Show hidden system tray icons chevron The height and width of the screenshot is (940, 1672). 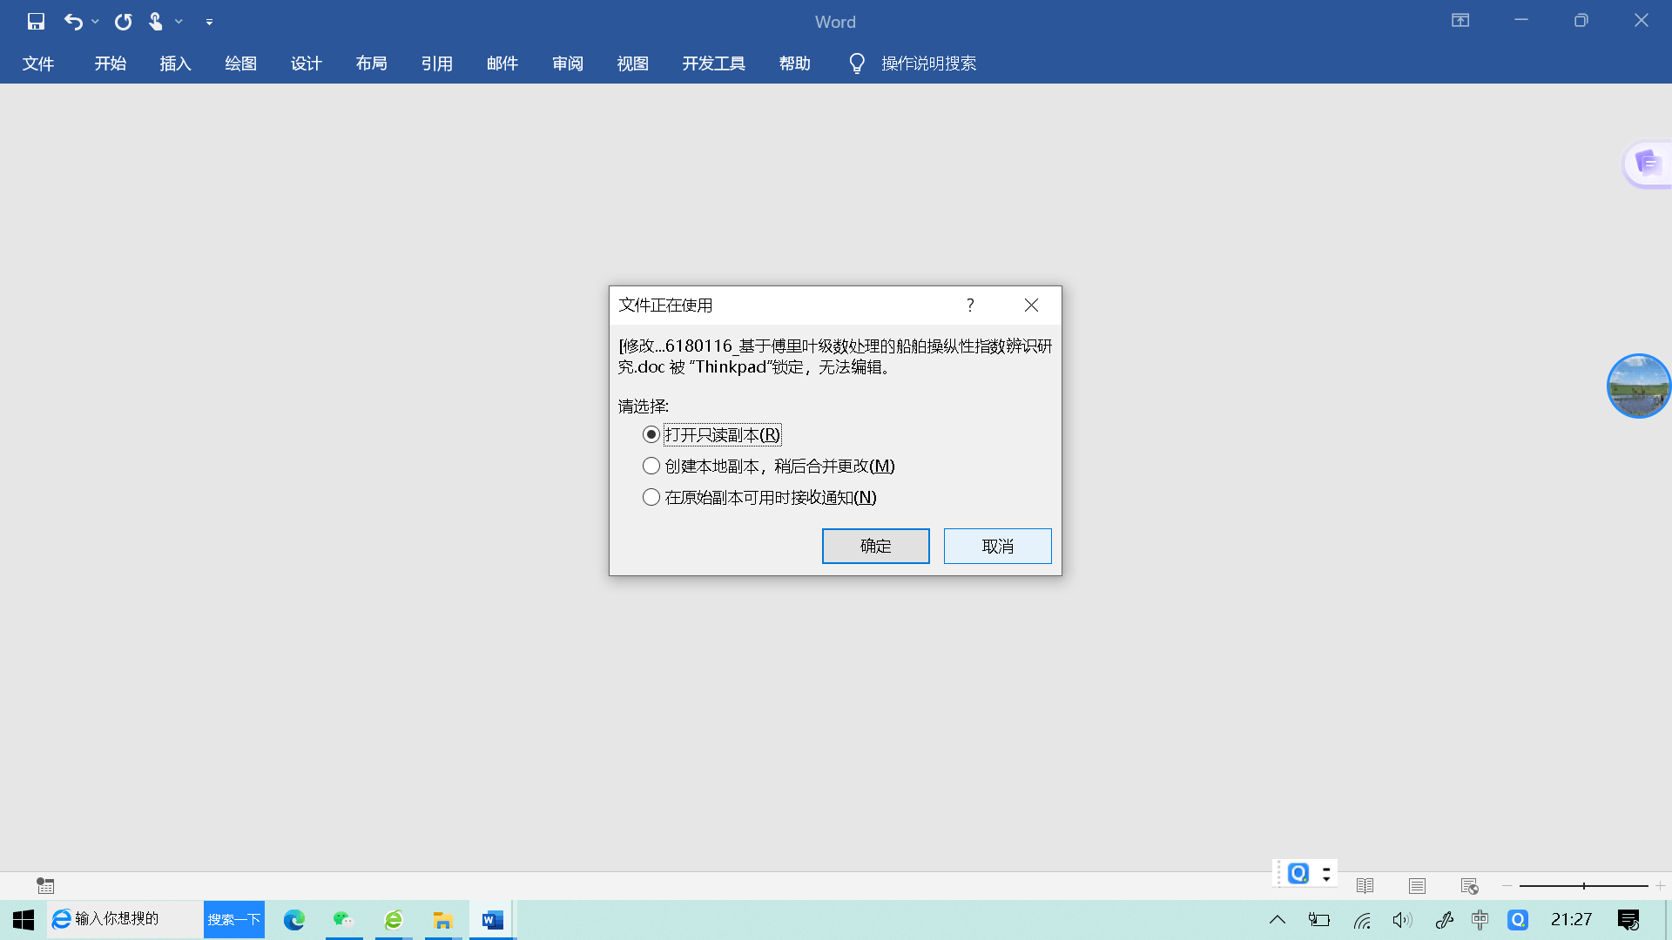click(x=1278, y=920)
